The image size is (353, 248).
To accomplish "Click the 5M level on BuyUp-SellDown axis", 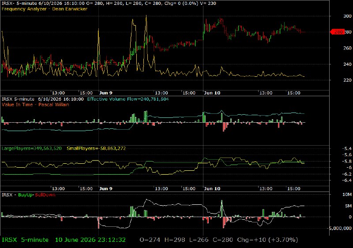I will click(x=348, y=206).
